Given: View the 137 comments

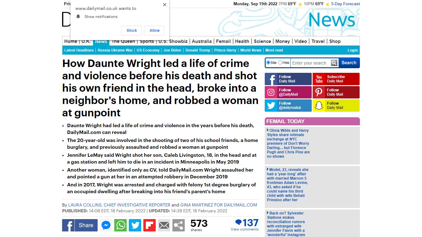Looking at the screenshot, I should [245, 225].
